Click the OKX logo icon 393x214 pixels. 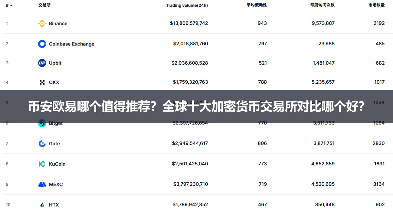[x=42, y=82]
